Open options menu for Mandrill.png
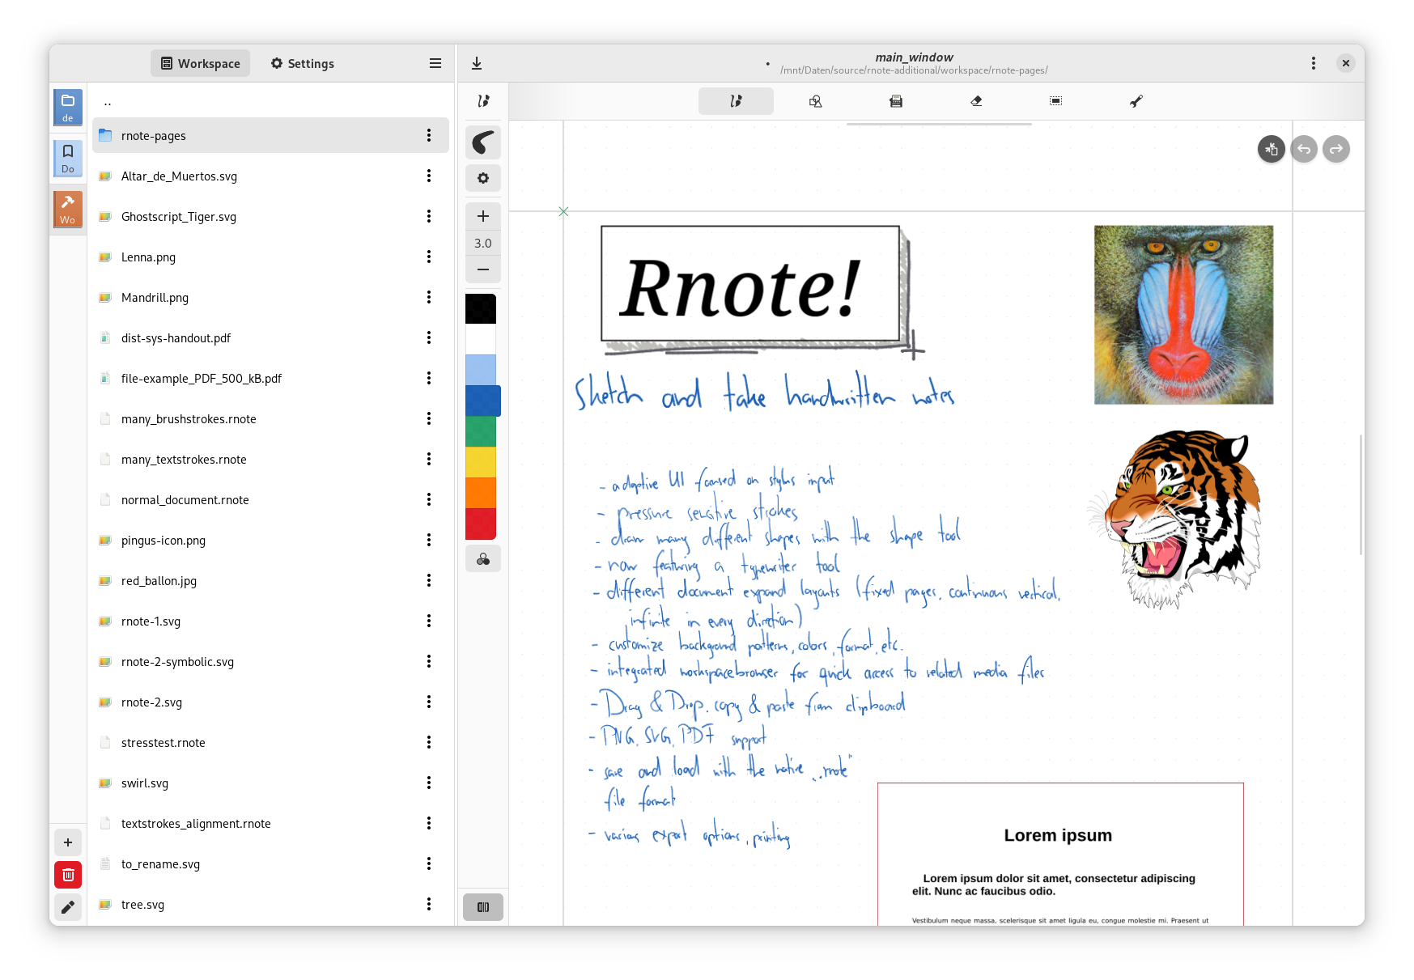This screenshot has width=1414, height=980. pyautogui.click(x=429, y=297)
